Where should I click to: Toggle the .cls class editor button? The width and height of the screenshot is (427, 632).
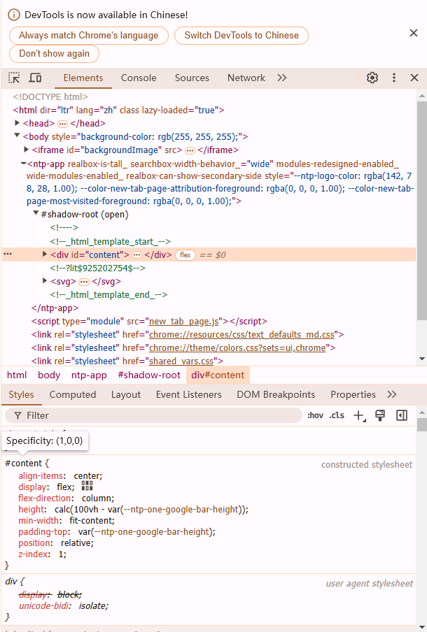(337, 415)
